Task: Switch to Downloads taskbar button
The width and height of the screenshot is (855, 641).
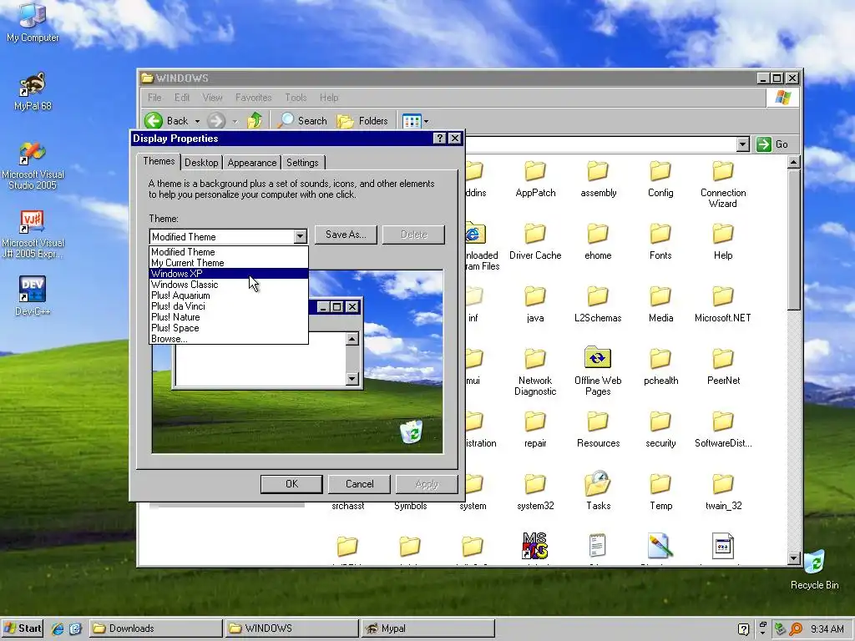Action: pyautogui.click(x=154, y=628)
